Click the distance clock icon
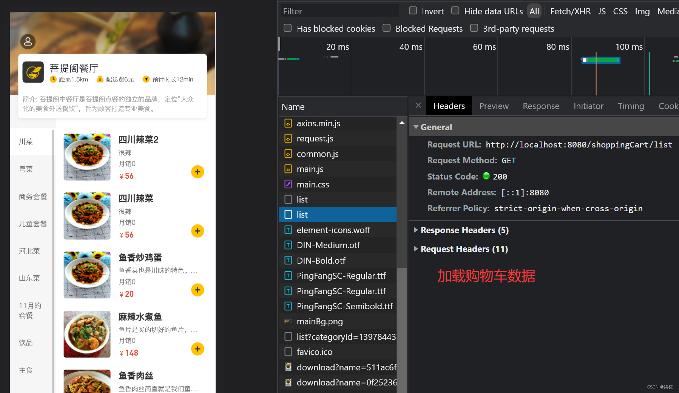Image resolution: width=679 pixels, height=393 pixels. tap(53, 79)
